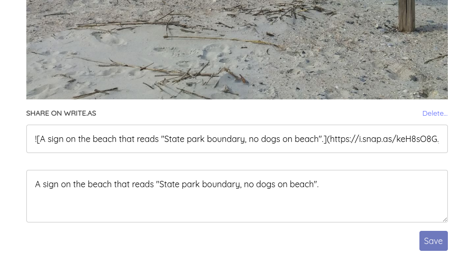Viewport: 470px width, 264px height.
Task: Grab the description textarea resize handle
Action: (445, 219)
